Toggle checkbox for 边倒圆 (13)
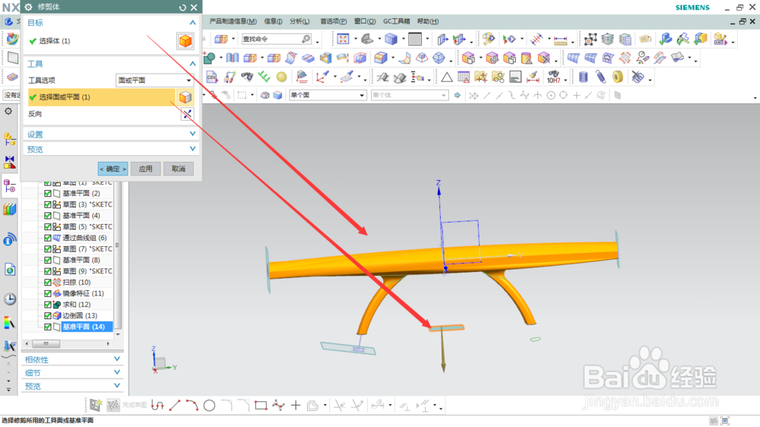The height and width of the screenshot is (427, 760). pyautogui.click(x=47, y=315)
